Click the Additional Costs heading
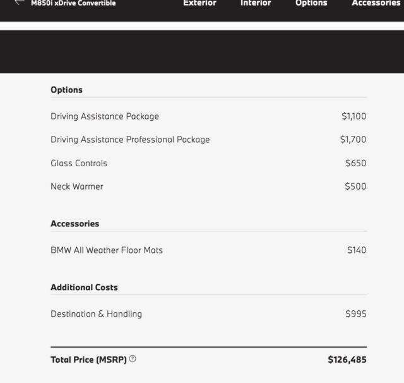 coord(84,288)
